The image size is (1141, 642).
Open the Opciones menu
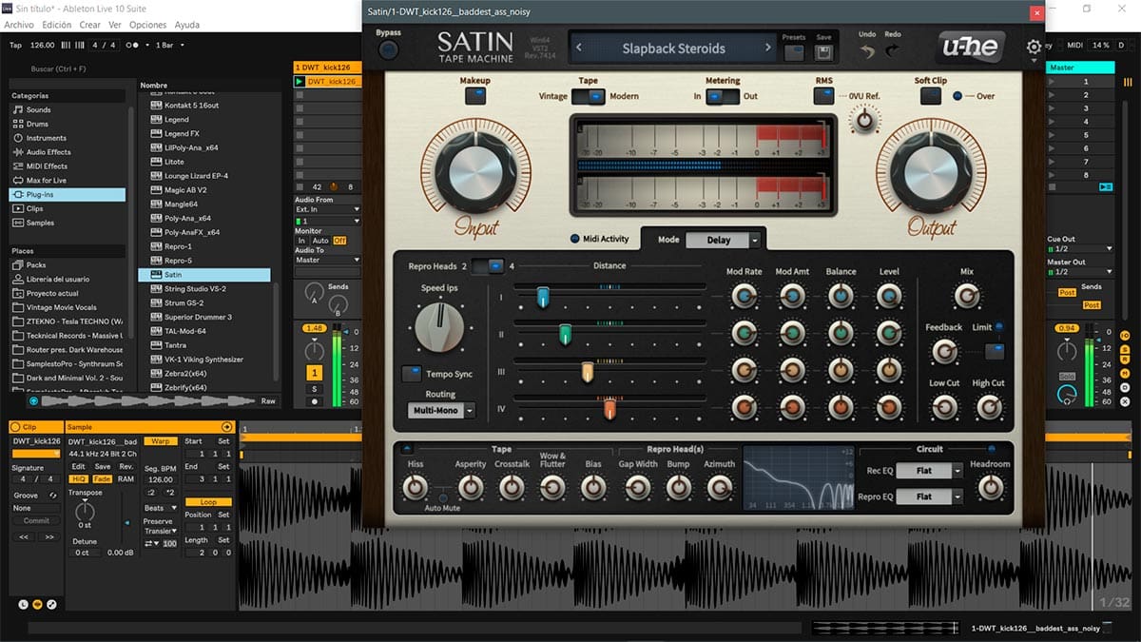[x=147, y=25]
